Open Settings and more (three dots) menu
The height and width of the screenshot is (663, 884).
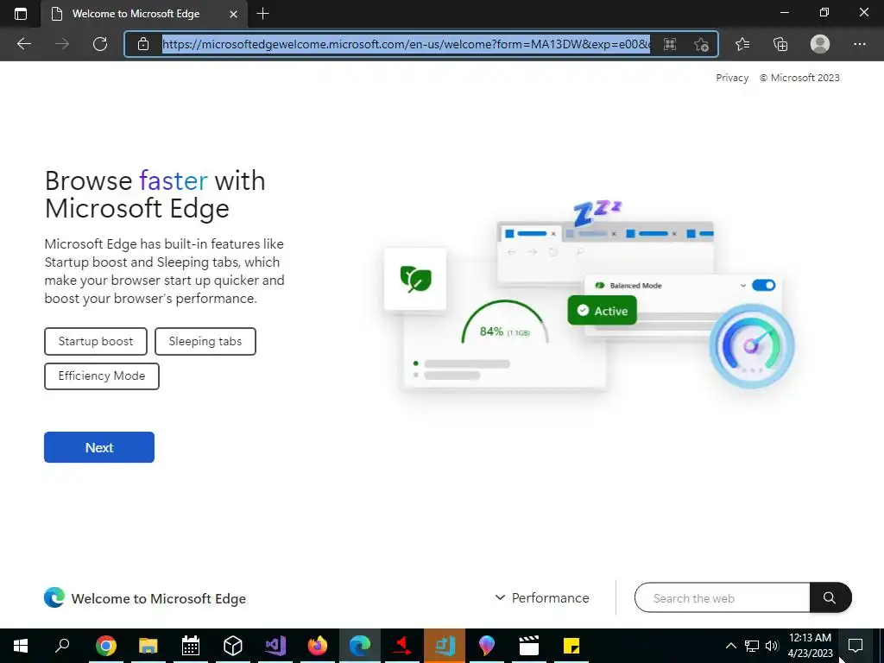click(859, 44)
